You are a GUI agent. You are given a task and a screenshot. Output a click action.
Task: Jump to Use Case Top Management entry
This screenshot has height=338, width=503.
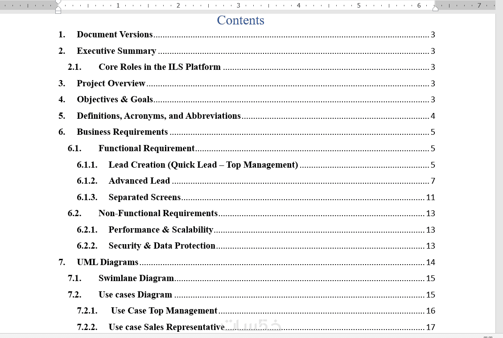[x=256, y=311]
